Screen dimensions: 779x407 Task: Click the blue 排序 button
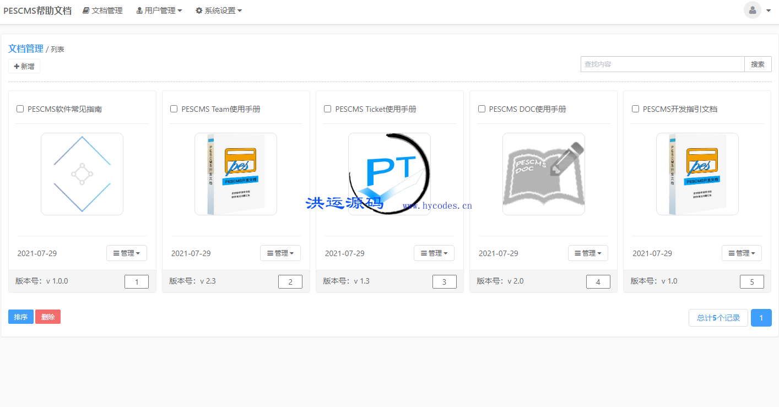[21, 317]
